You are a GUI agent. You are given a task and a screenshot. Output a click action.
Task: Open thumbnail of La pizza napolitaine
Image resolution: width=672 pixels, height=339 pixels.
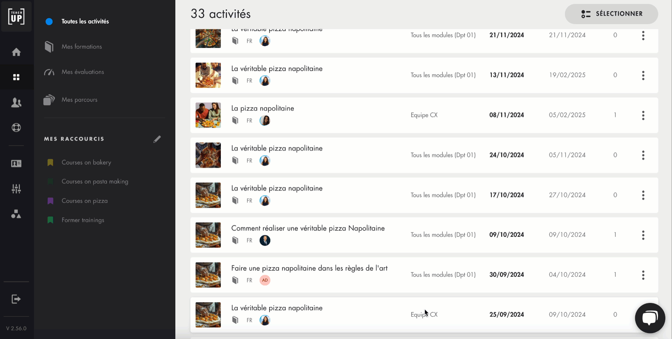click(x=208, y=115)
